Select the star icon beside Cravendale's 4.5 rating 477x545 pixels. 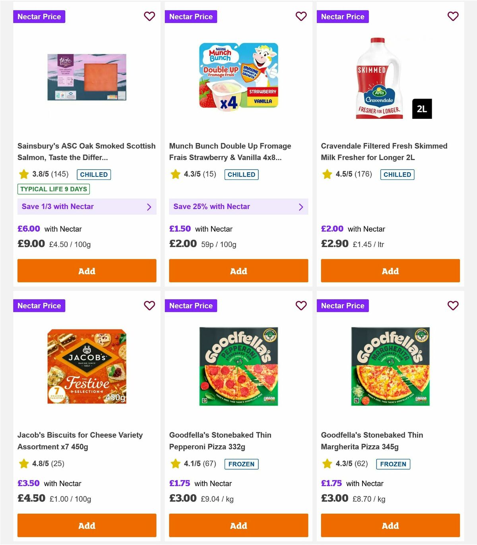pyautogui.click(x=327, y=174)
